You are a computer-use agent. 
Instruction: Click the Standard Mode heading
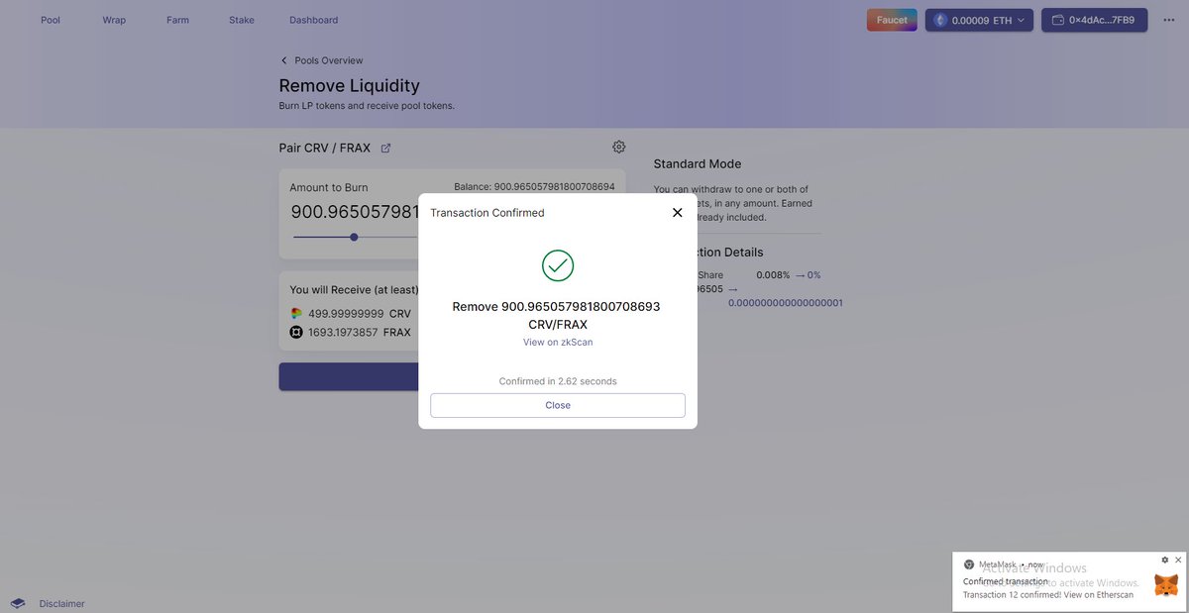(698, 164)
